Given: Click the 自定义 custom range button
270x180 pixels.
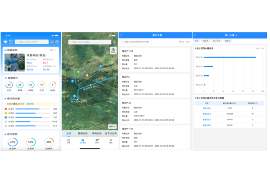Looking at the screenshot, I should (x=228, y=40).
